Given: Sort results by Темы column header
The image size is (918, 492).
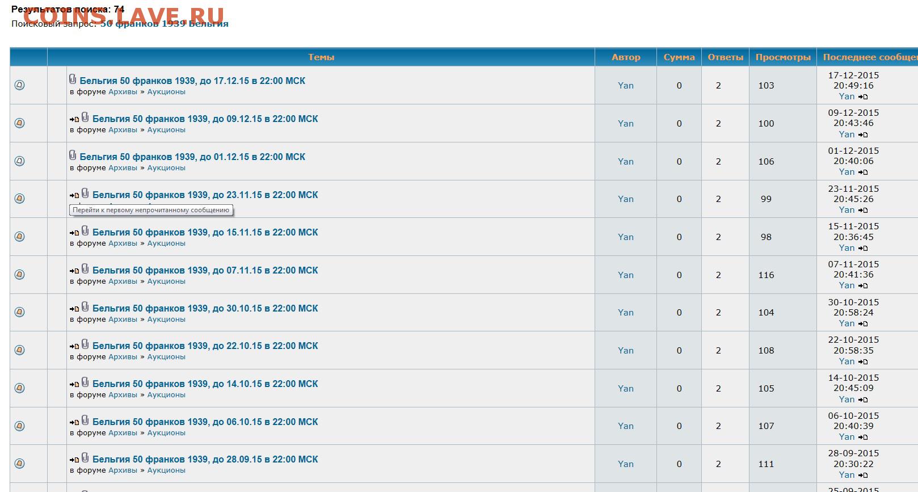Looking at the screenshot, I should click(321, 57).
